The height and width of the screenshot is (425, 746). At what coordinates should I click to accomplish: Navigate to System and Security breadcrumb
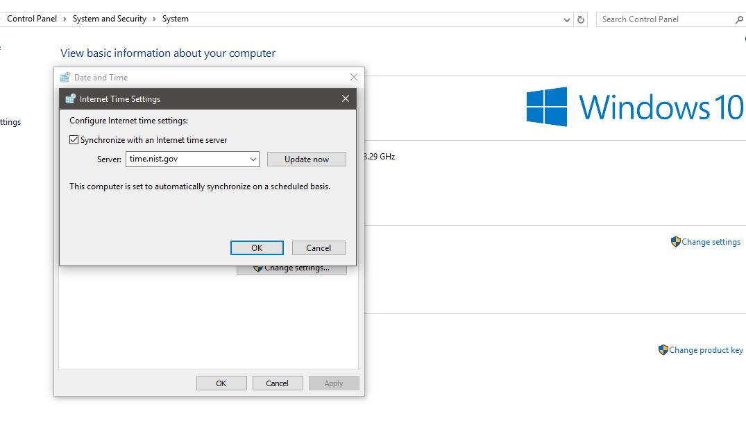[x=110, y=19]
